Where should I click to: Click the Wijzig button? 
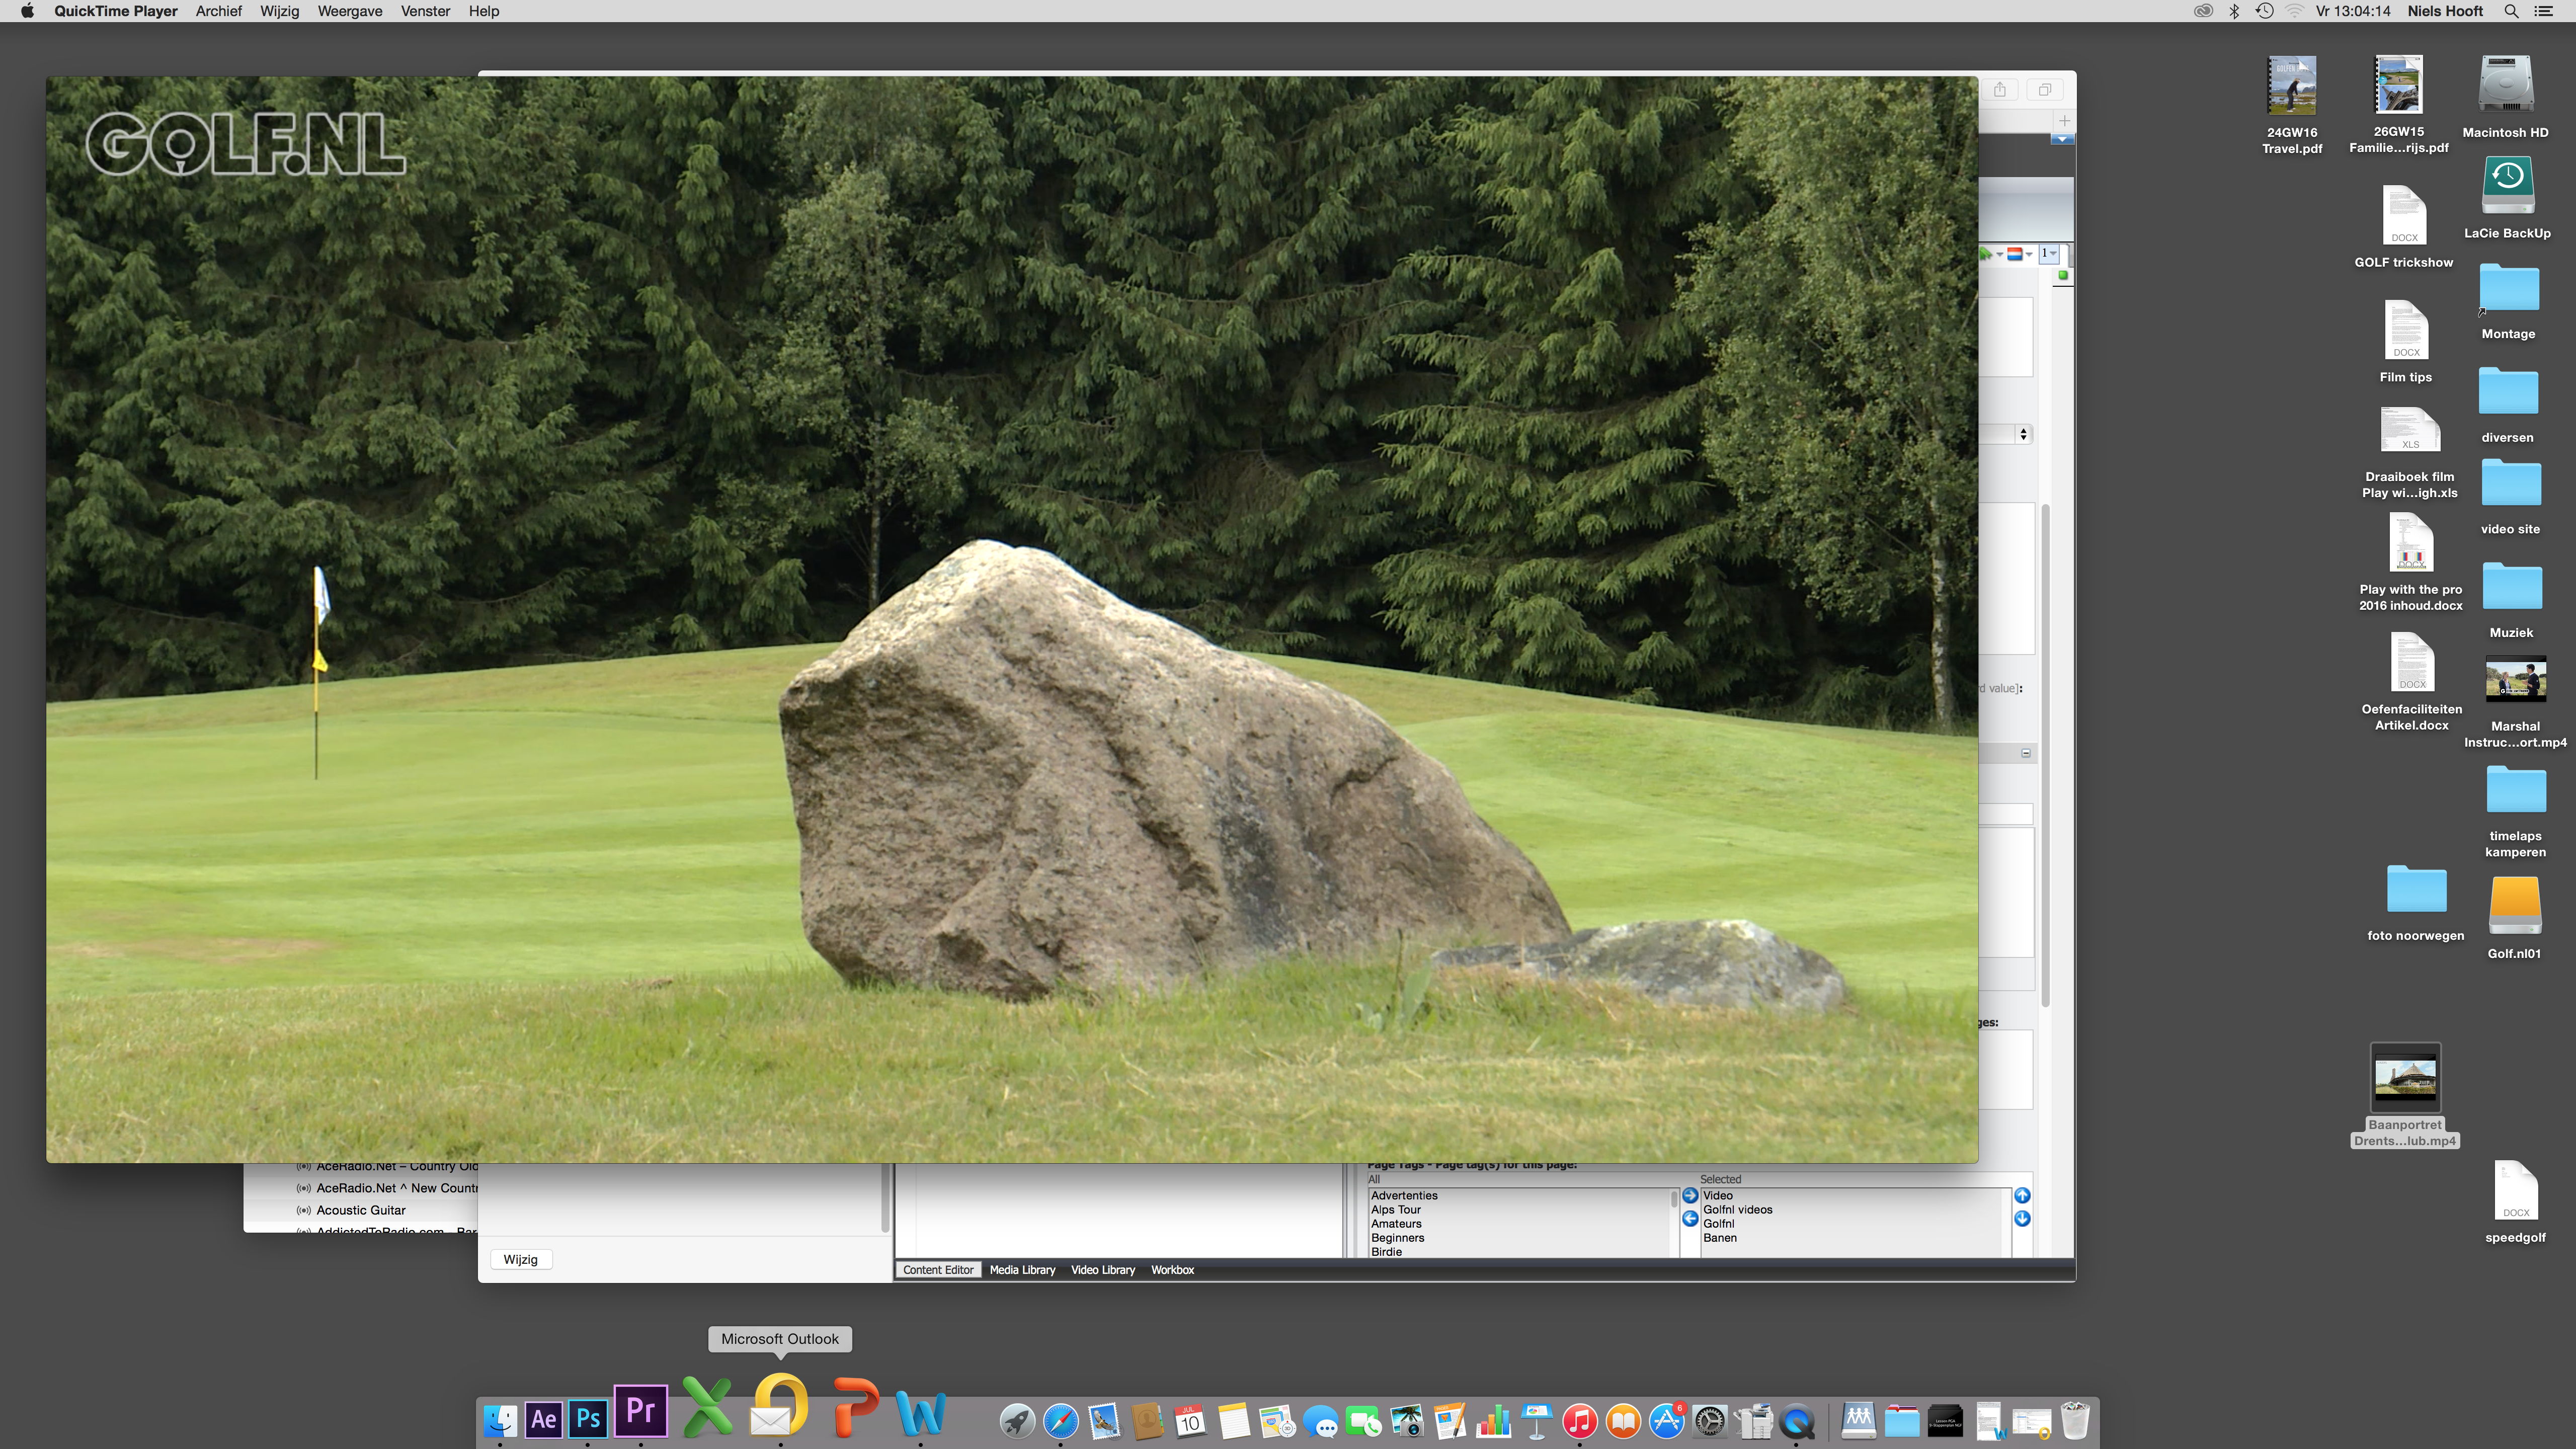[520, 1259]
